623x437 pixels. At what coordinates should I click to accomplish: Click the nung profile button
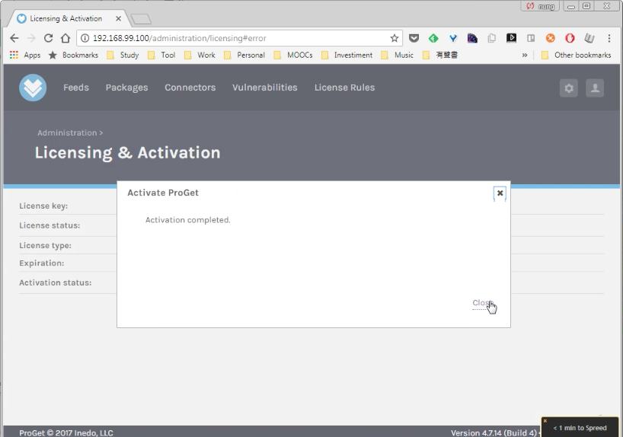(540, 6)
